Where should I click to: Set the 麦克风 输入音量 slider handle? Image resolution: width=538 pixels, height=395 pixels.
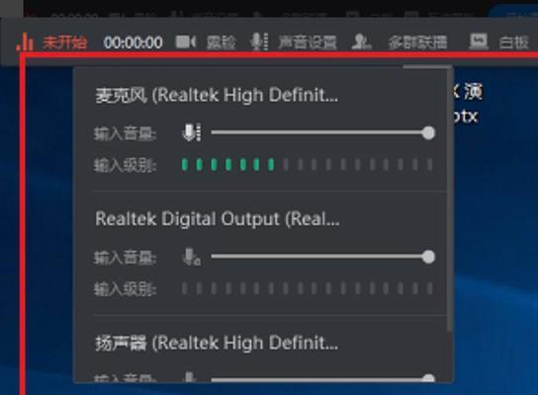(x=428, y=132)
